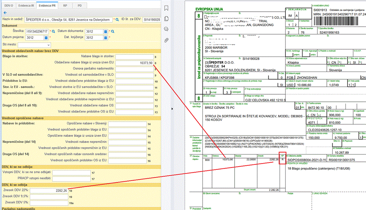The height and width of the screenshot is (210, 366).
Task: Click Vrednost oproščenih pridobitev blaga iz EU field
Action: 127,130
